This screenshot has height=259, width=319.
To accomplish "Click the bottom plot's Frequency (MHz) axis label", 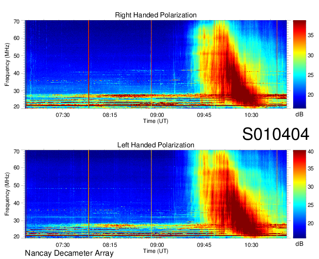I will 7,194.
